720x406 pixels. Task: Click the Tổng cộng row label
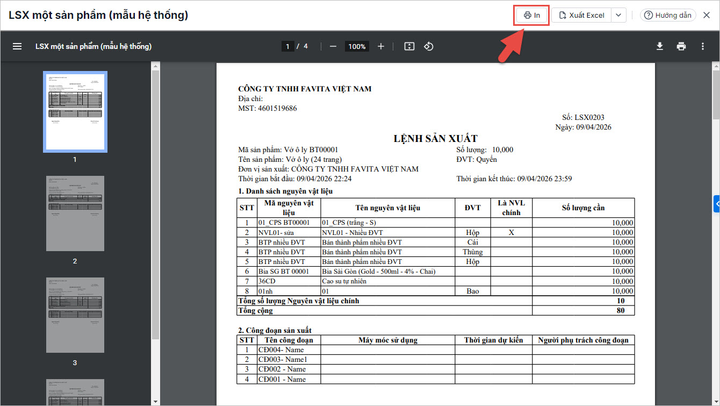coord(255,310)
